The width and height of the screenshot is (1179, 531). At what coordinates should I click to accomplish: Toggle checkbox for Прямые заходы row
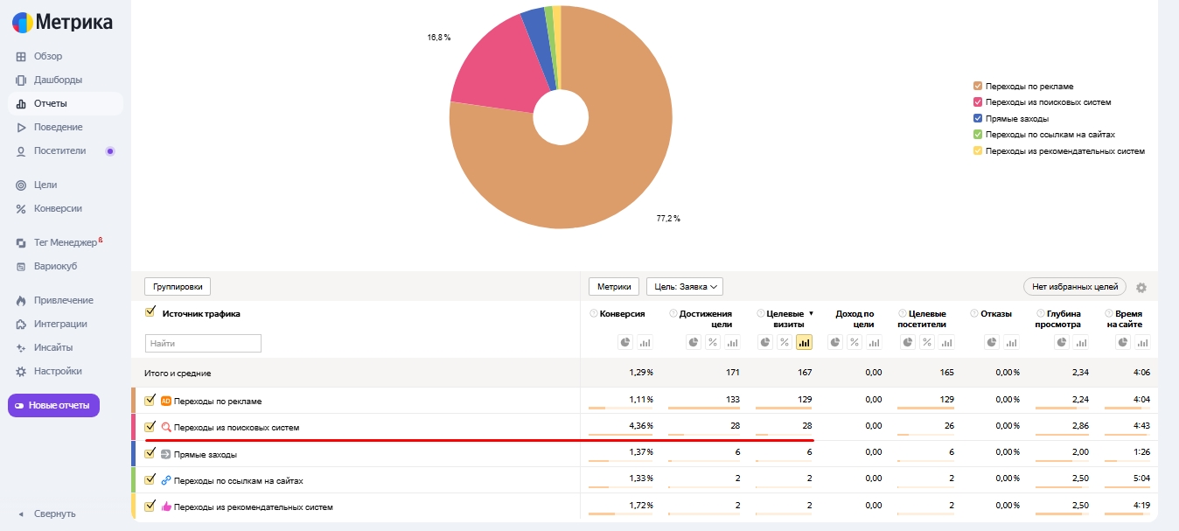click(x=150, y=454)
